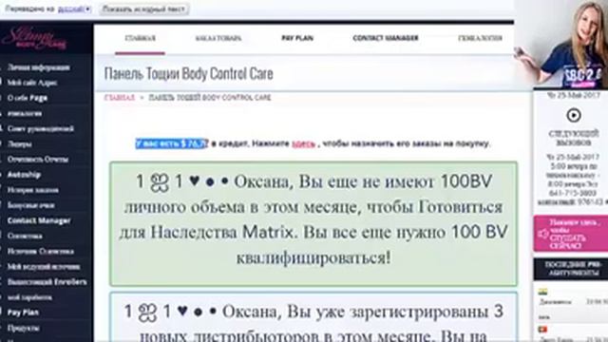Viewport: 608px width, 342px height.
Task: Click the woman's photo thumbnail at top right
Action: [561, 45]
